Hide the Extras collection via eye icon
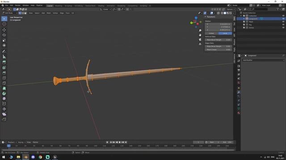 click(x=283, y=28)
